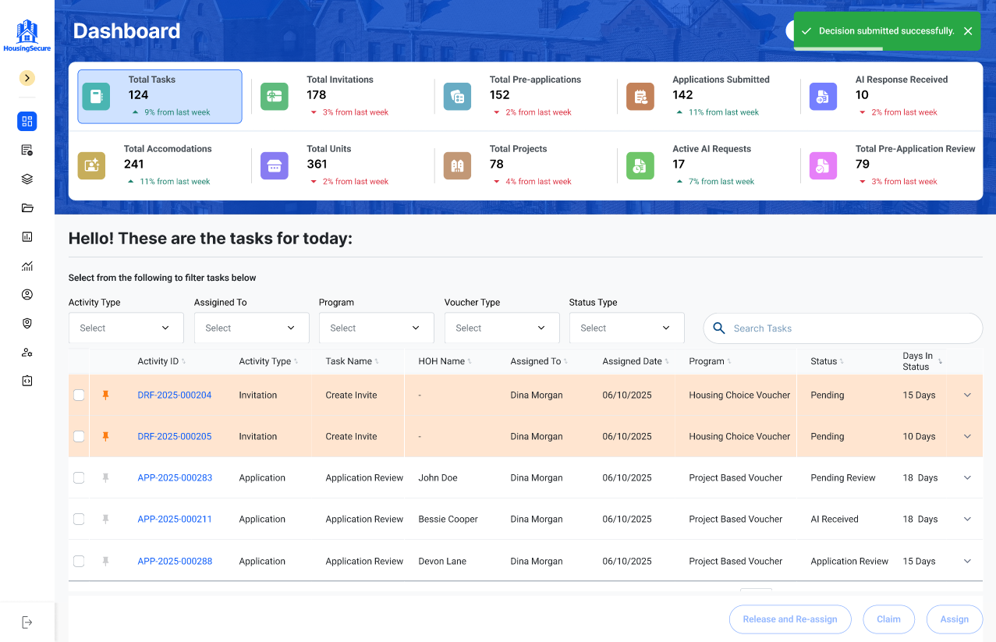
Task: Click the logout icon at sidebar bottom
Action: [27, 622]
